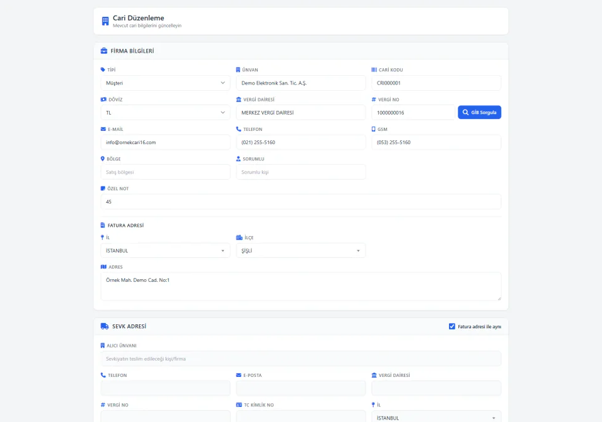Image resolution: width=602 pixels, height=422 pixels.
Task: Uncheck the 'Fatura adresi ile aynı' checkbox
Action: click(452, 327)
